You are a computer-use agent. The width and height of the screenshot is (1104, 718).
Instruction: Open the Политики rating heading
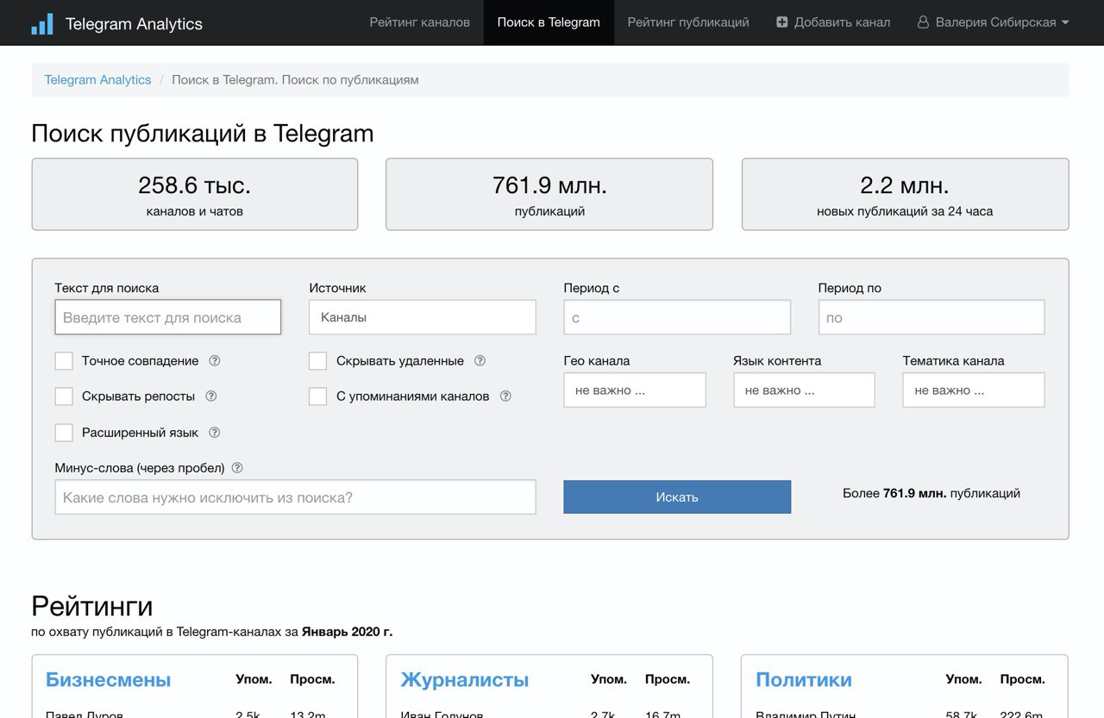804,679
